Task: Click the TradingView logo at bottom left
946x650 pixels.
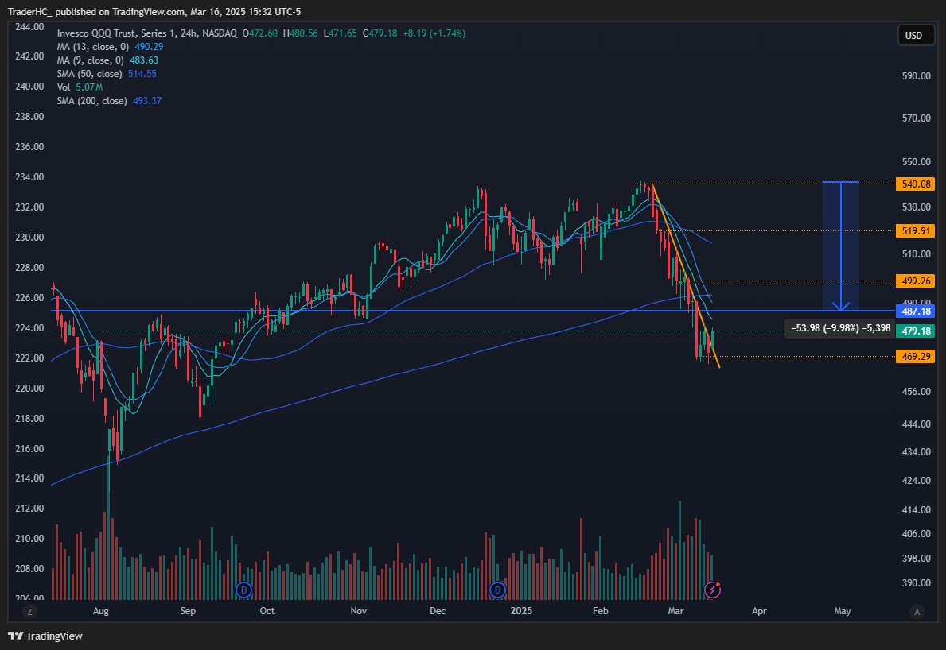Action: pos(17,636)
